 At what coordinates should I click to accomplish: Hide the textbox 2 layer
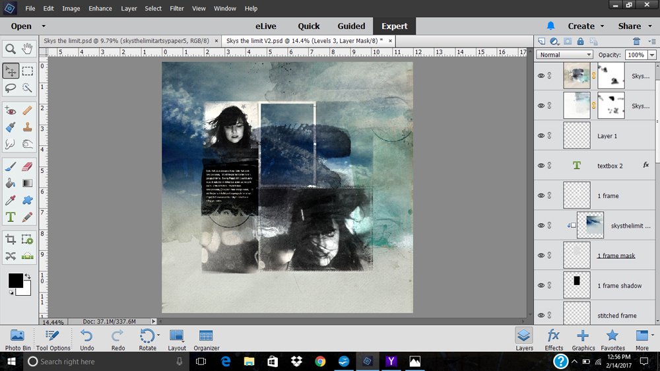coord(541,166)
